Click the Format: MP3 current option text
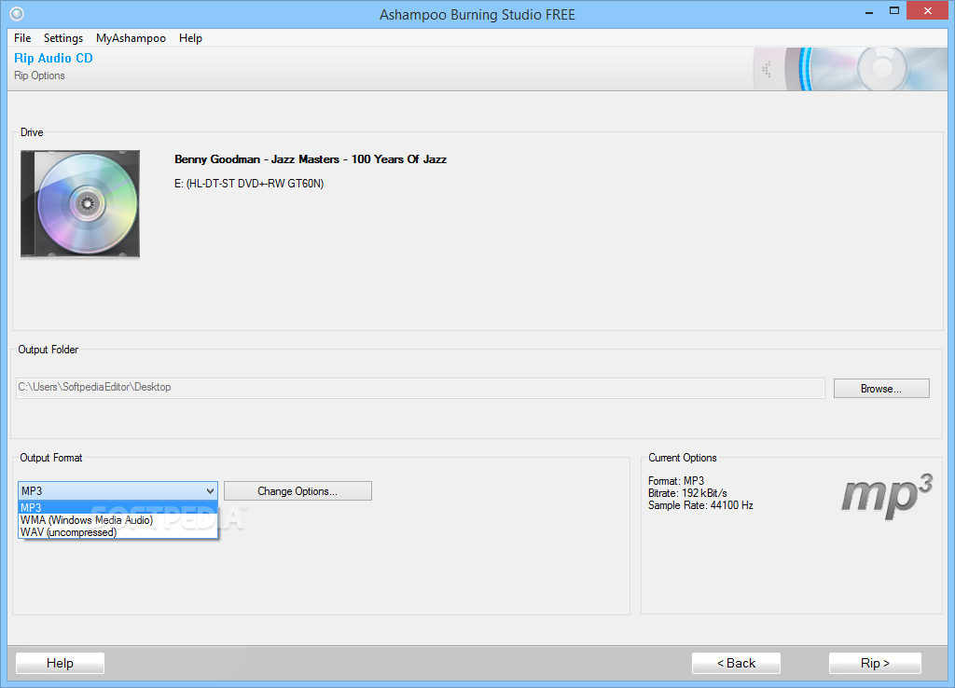The width and height of the screenshot is (955, 688). 676,481
